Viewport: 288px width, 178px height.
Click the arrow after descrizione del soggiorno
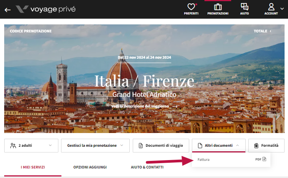click(x=175, y=107)
